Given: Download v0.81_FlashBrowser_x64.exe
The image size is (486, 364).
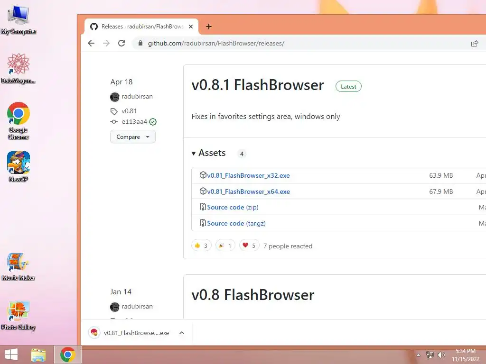Looking at the screenshot, I should [248, 191].
